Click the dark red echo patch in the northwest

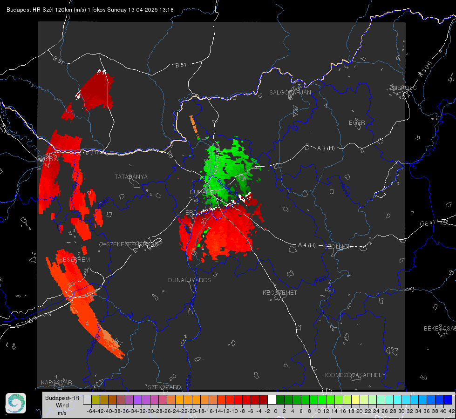click(97, 92)
